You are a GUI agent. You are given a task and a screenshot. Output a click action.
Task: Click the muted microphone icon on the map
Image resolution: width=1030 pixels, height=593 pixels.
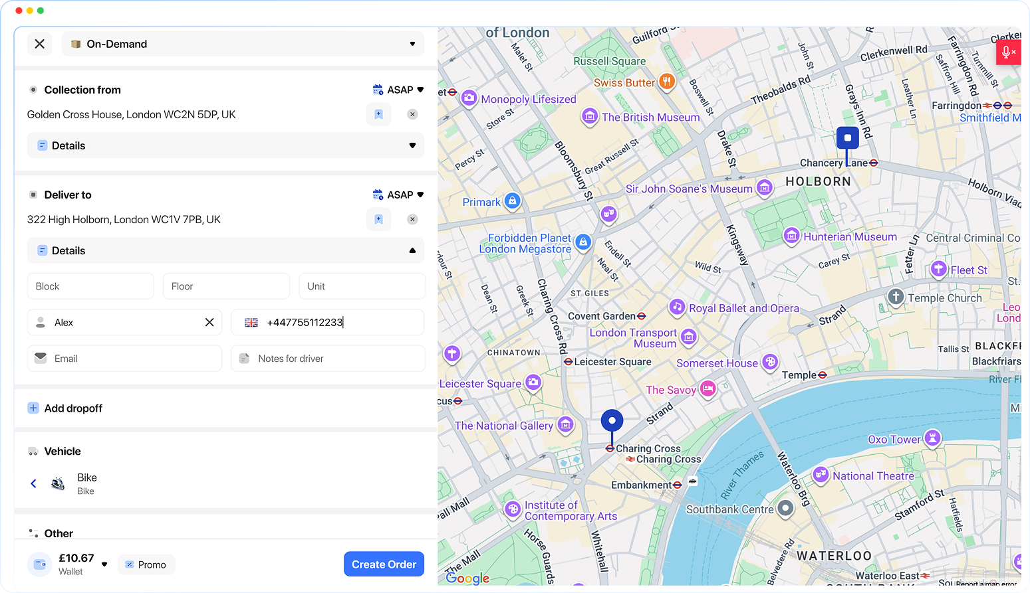(x=1008, y=52)
